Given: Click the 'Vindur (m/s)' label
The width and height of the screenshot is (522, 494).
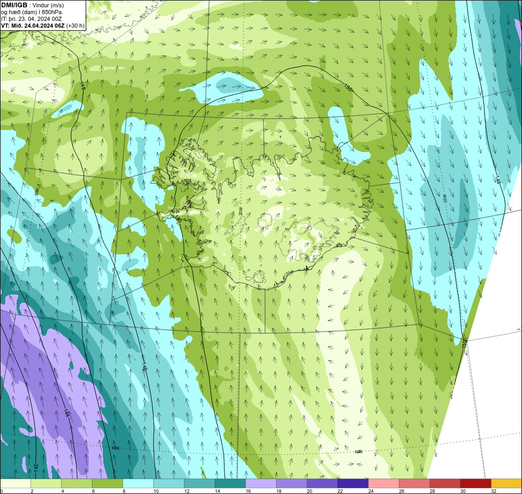Looking at the screenshot, I should (x=49, y=5).
